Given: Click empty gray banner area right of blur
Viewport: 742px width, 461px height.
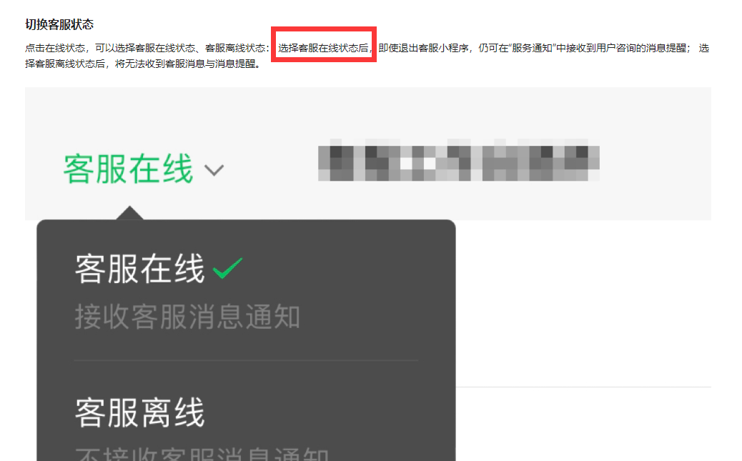Looking at the screenshot, I should point(656,160).
